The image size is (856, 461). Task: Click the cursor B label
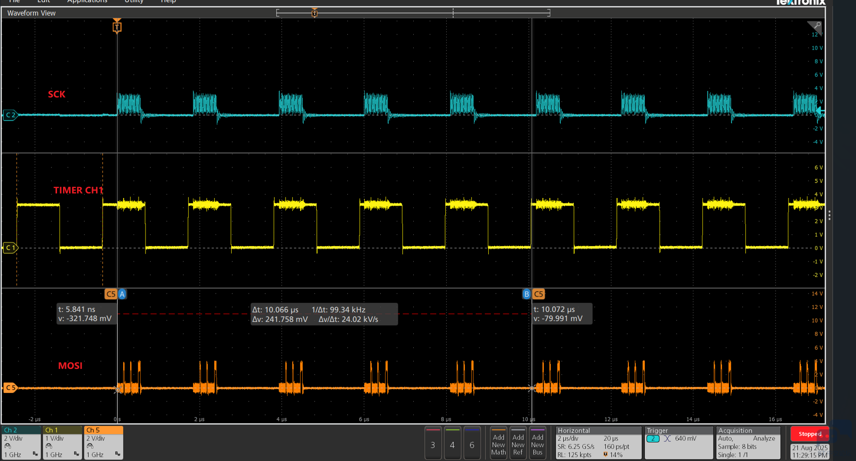526,294
